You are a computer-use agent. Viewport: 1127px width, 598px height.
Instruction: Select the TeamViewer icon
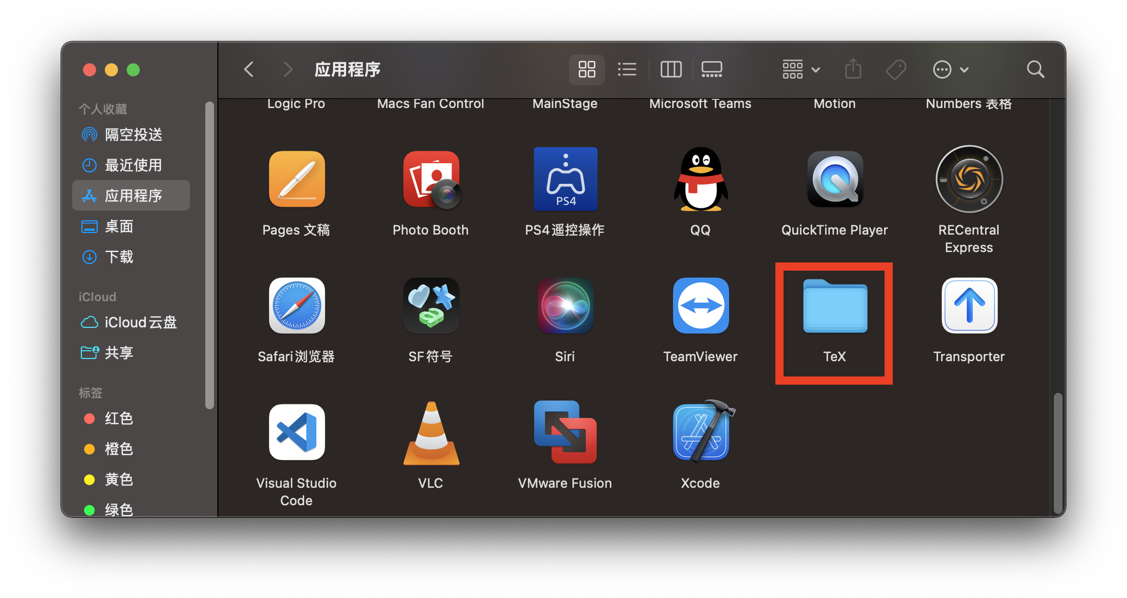[701, 306]
